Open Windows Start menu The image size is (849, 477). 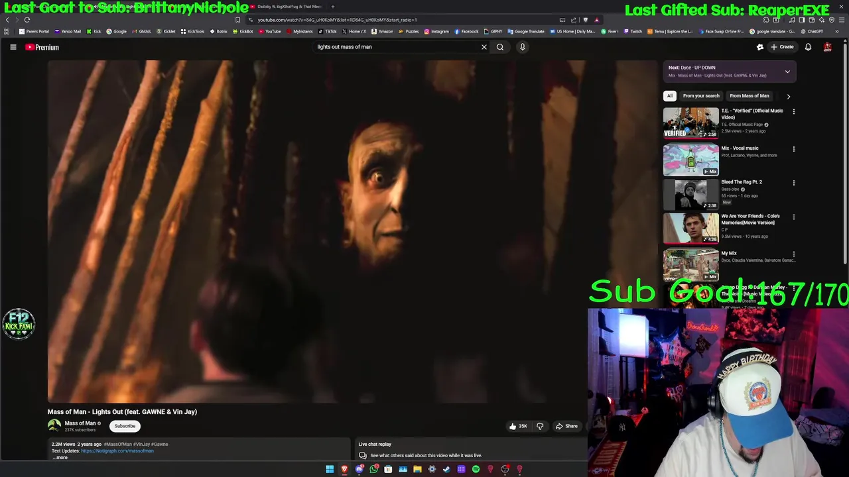coord(330,469)
